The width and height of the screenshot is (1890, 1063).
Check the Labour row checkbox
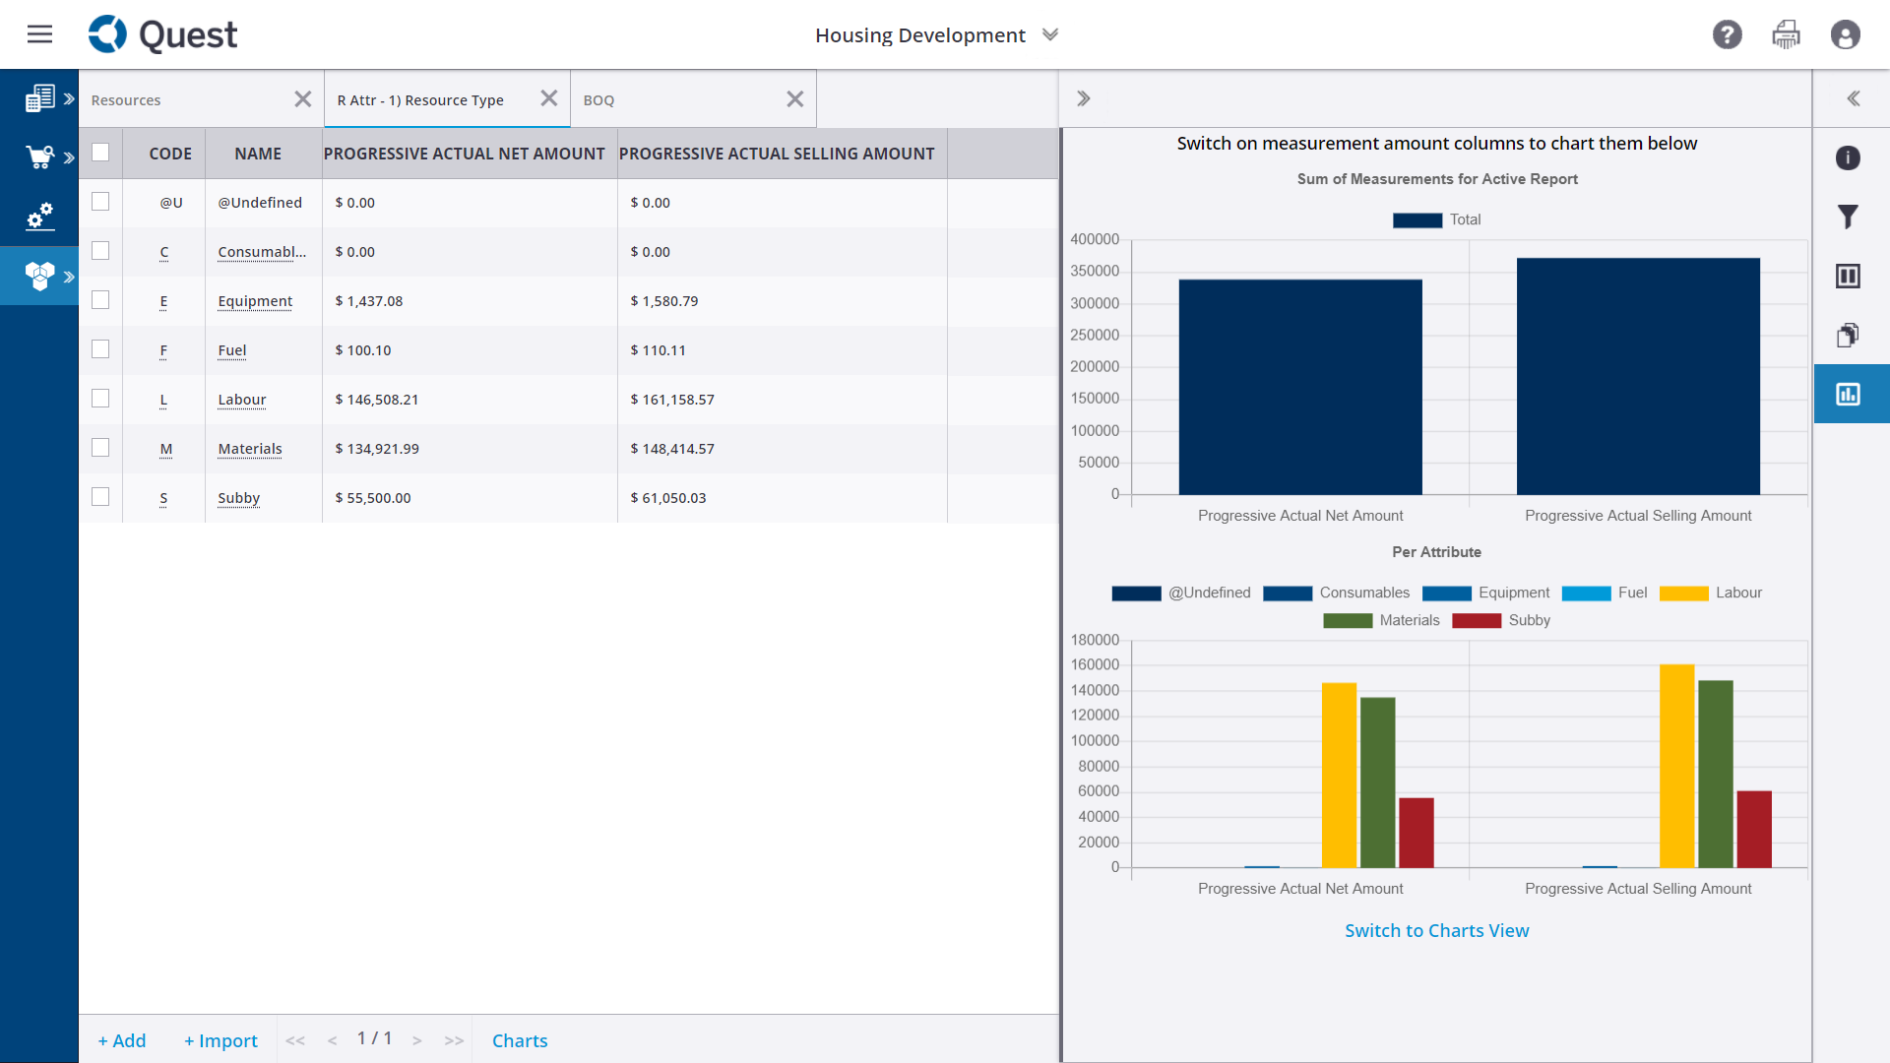pyautogui.click(x=100, y=399)
